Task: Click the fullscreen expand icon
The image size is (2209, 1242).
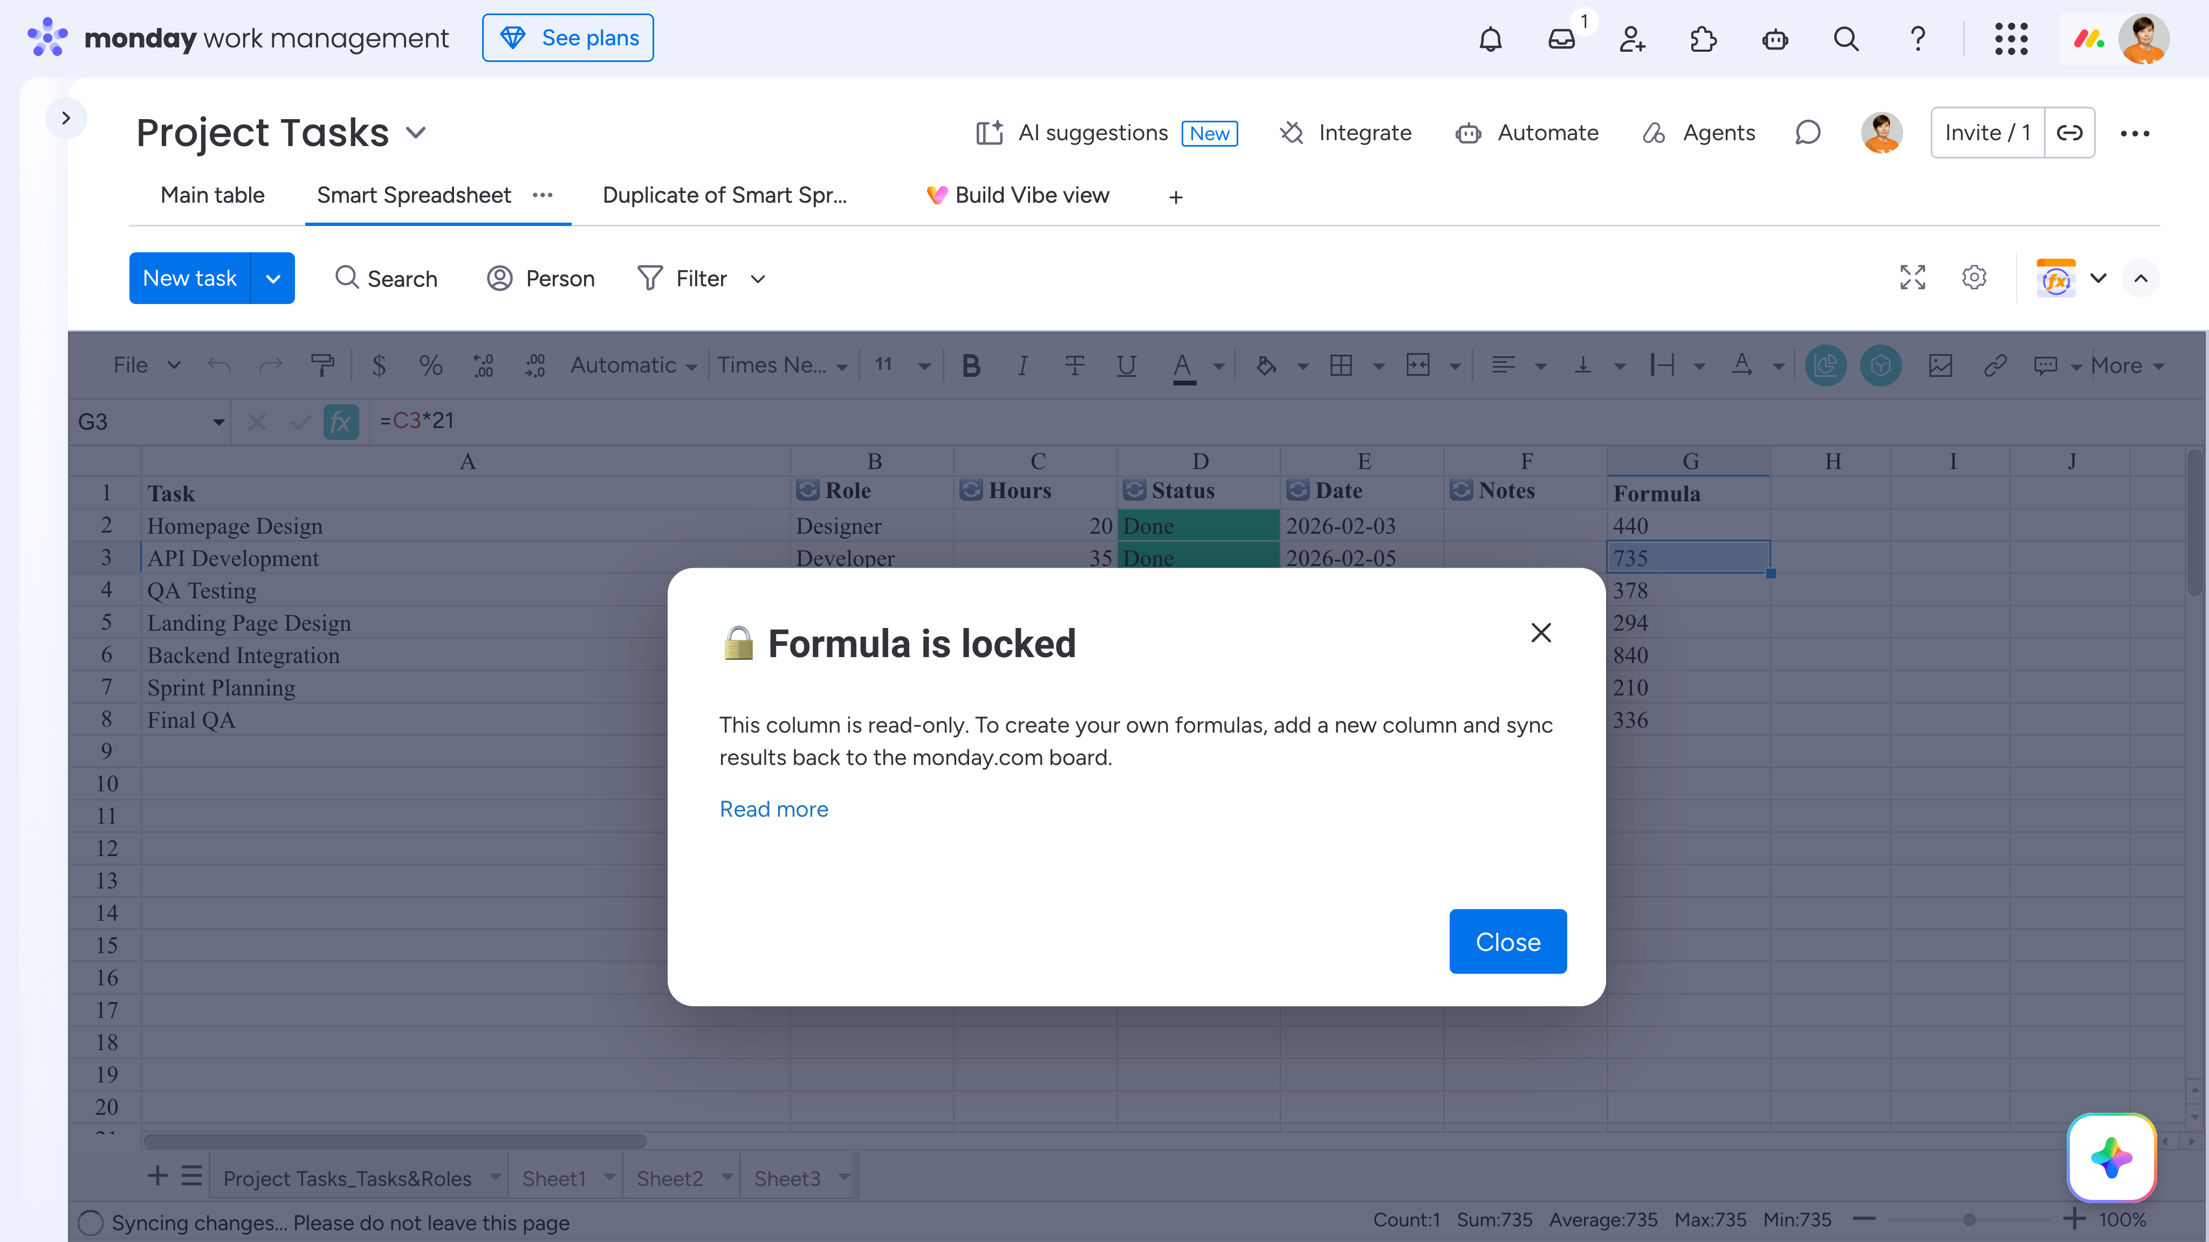Action: (1912, 278)
